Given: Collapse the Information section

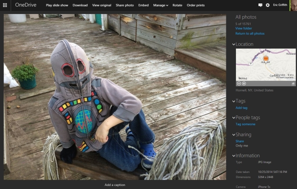Looking at the screenshot, I should tap(234, 156).
